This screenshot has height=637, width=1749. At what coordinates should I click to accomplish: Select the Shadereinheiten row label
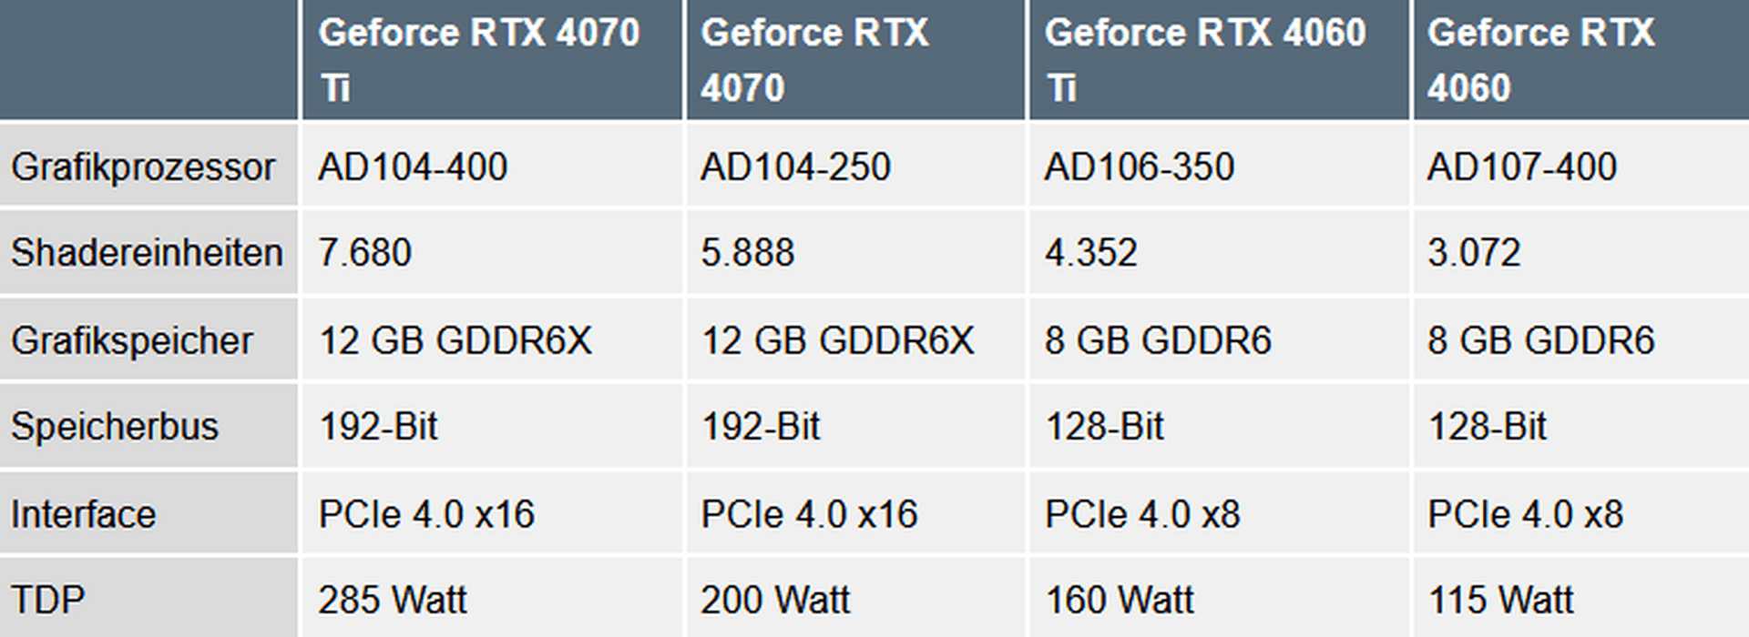(x=147, y=253)
